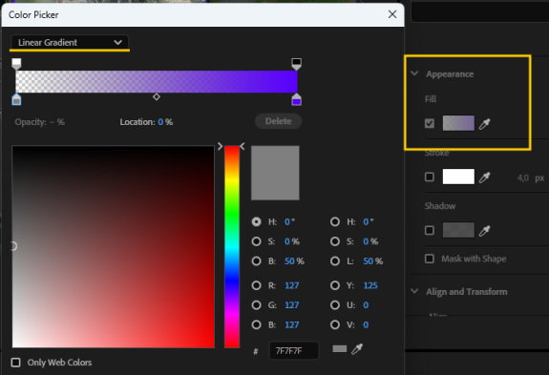Click the RGB B value 127
The image size is (549, 375).
[x=291, y=324]
